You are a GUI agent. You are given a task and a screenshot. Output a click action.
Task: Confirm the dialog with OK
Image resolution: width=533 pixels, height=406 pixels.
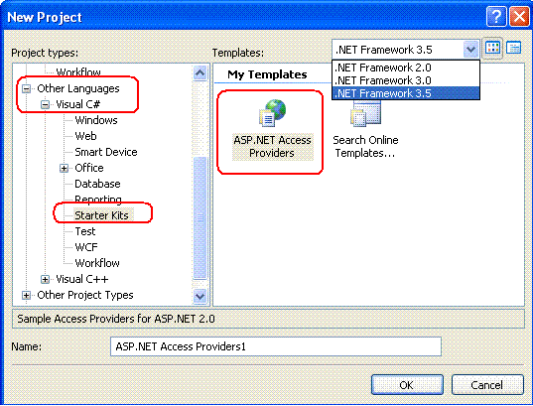[407, 385]
